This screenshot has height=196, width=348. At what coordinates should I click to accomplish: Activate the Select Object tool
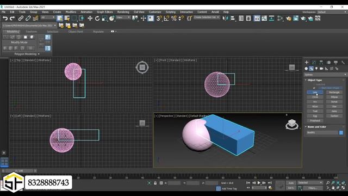coord(60,18)
